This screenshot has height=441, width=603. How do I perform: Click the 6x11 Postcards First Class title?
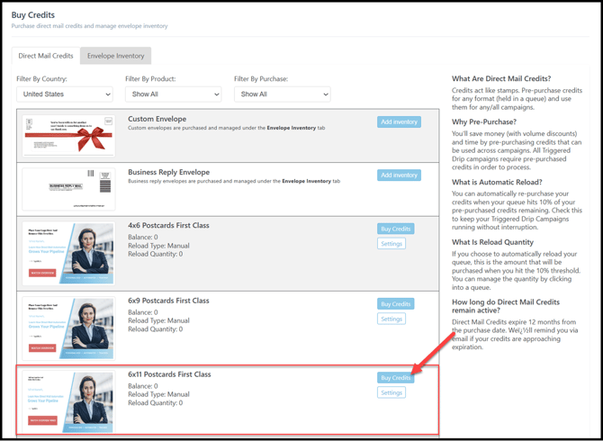coord(169,374)
